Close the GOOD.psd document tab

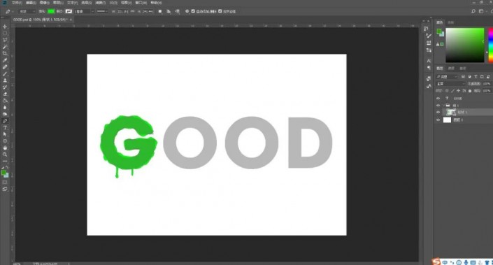pyautogui.click(x=71, y=20)
